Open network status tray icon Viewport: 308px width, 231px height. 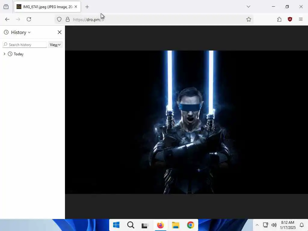point(265,225)
